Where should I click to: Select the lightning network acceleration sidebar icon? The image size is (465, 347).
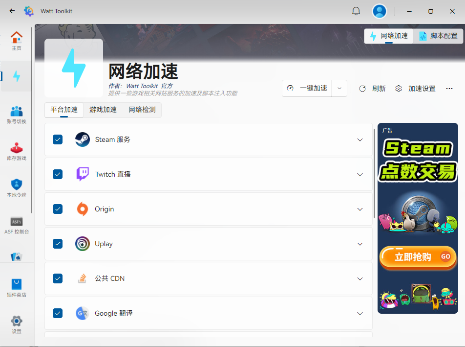coord(17,76)
